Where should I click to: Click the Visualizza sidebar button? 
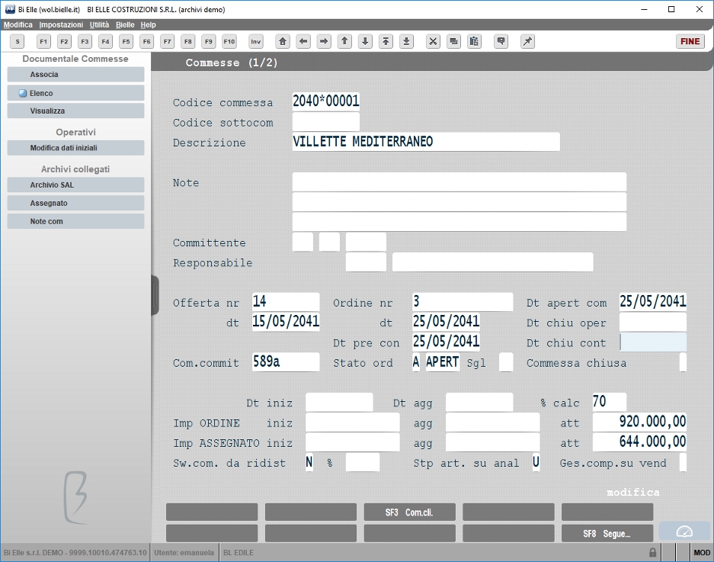pyautogui.click(x=75, y=111)
